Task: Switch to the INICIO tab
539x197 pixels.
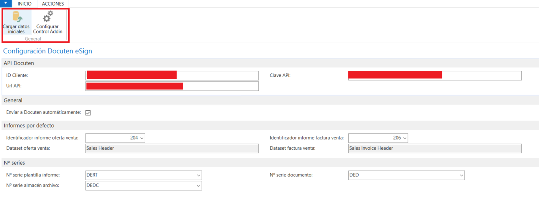Action: pyautogui.click(x=24, y=4)
